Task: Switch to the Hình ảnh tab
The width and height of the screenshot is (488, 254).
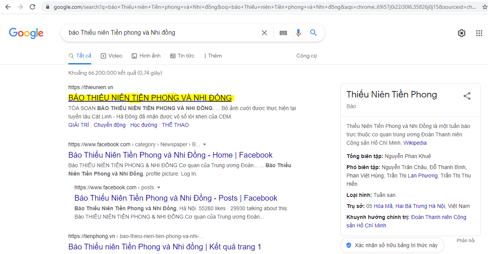Action: [x=146, y=56]
